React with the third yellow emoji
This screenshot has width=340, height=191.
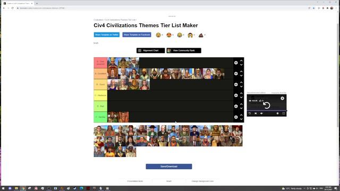click(x=180, y=35)
